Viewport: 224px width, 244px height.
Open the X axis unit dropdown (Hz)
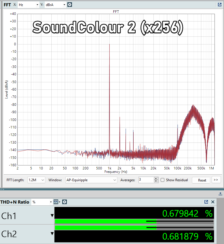(28, 5)
